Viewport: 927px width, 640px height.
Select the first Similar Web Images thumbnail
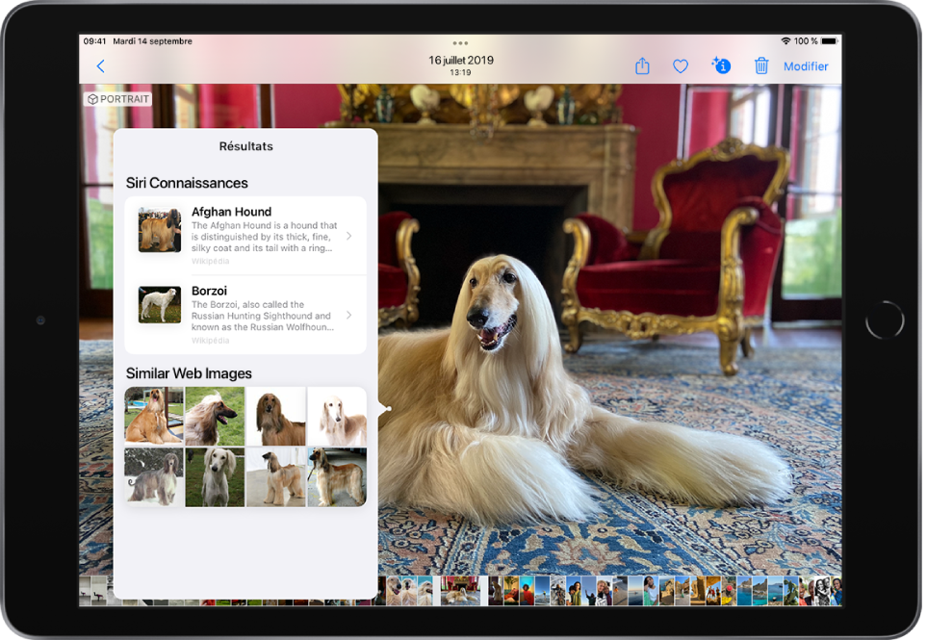click(x=153, y=415)
